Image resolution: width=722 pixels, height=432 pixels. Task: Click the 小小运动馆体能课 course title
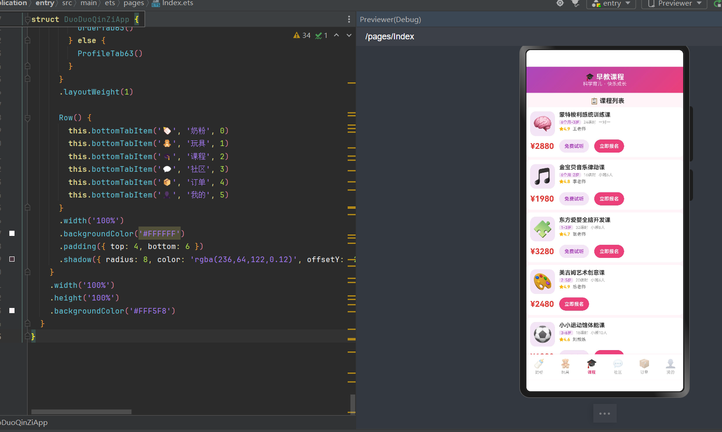(582, 325)
